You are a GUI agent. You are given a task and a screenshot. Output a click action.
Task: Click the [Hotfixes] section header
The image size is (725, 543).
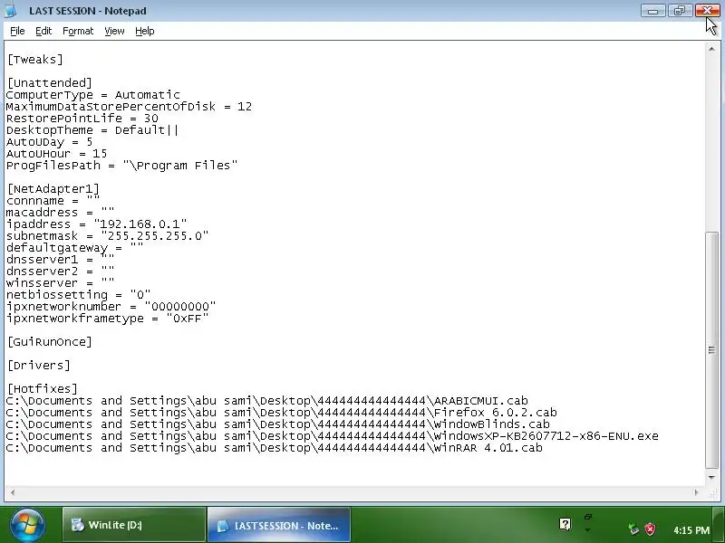[x=43, y=389]
